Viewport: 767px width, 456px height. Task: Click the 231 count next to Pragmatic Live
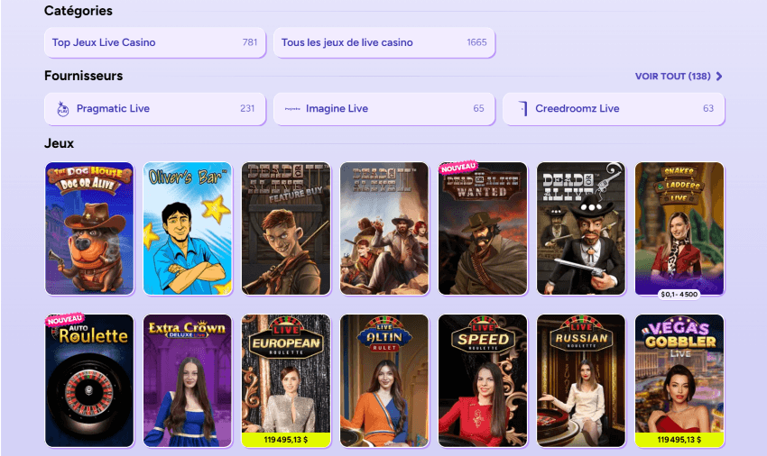point(247,108)
